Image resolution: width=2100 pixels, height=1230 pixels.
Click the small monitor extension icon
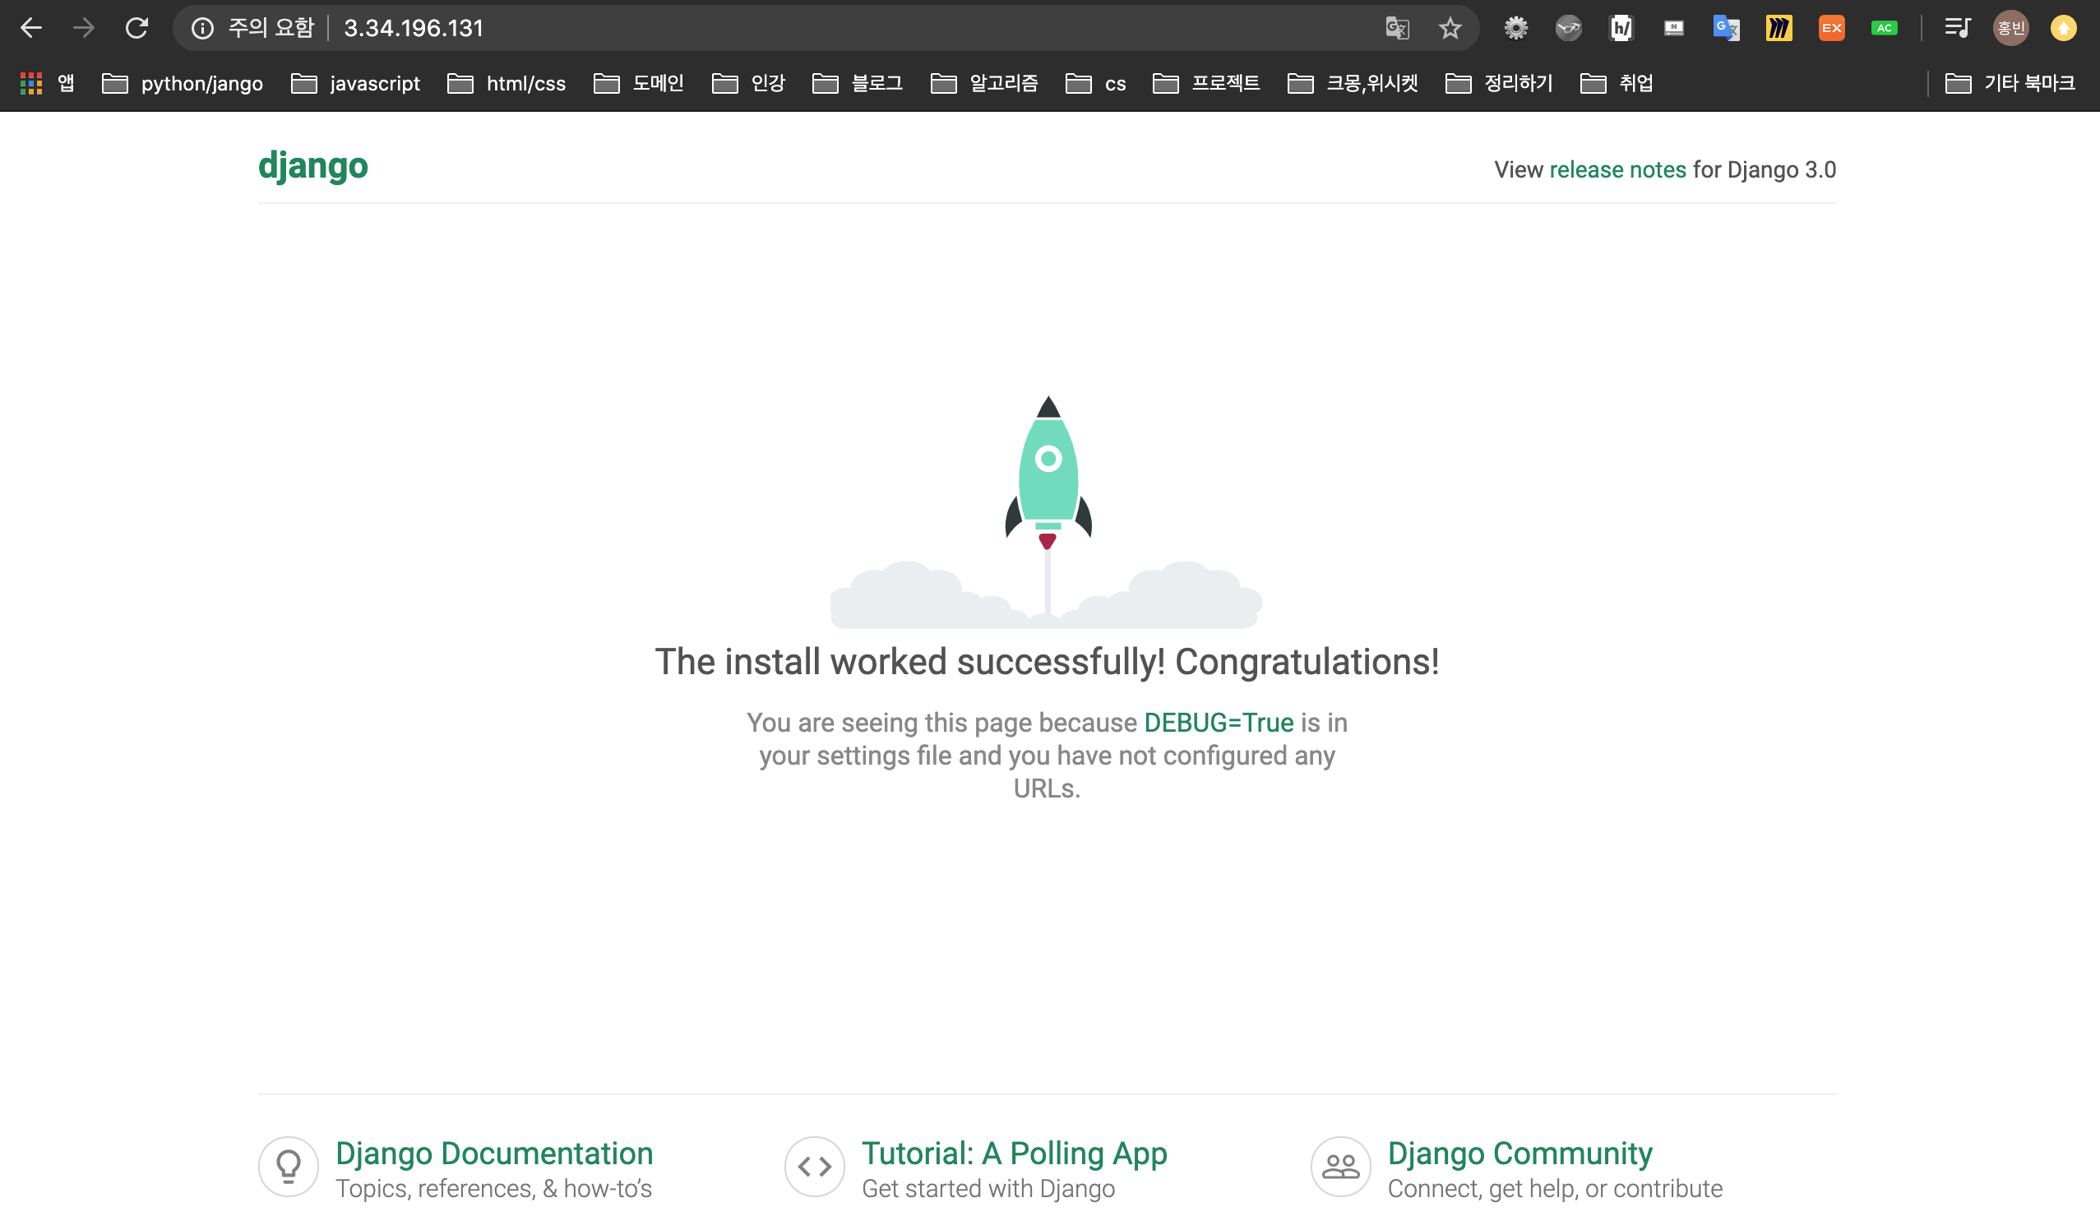[x=1673, y=28]
